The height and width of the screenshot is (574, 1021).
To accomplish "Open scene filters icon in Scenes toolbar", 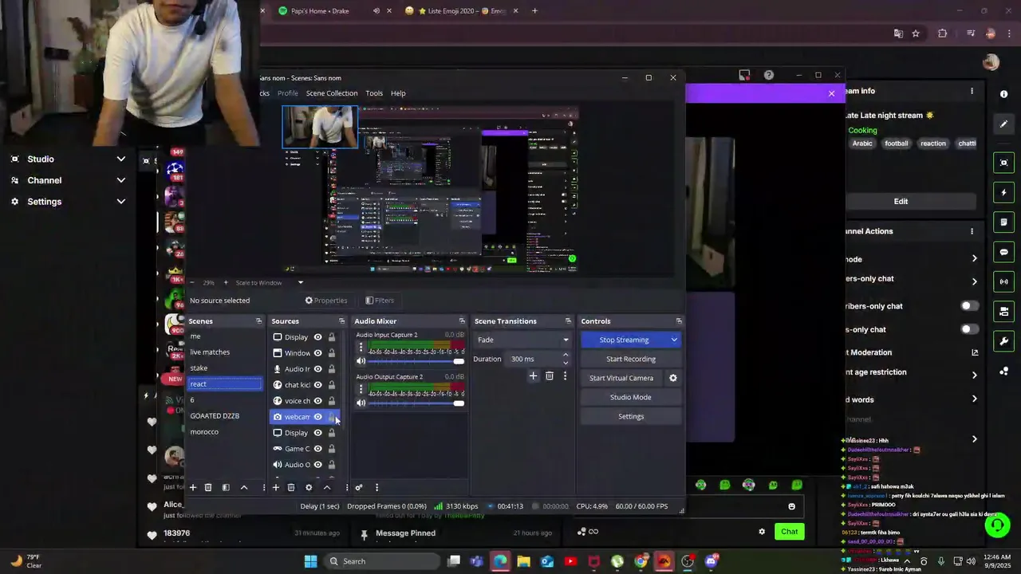I will click(x=226, y=487).
